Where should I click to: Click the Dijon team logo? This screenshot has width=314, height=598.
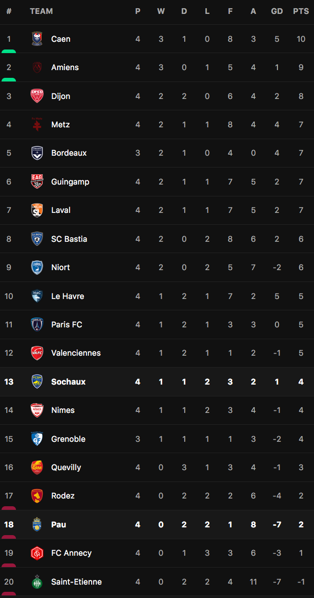point(37,96)
